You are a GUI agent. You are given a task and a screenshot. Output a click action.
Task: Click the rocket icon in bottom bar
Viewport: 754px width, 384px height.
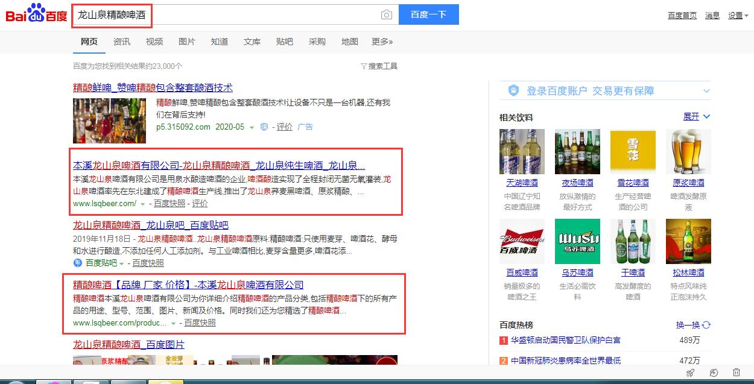[x=691, y=373]
